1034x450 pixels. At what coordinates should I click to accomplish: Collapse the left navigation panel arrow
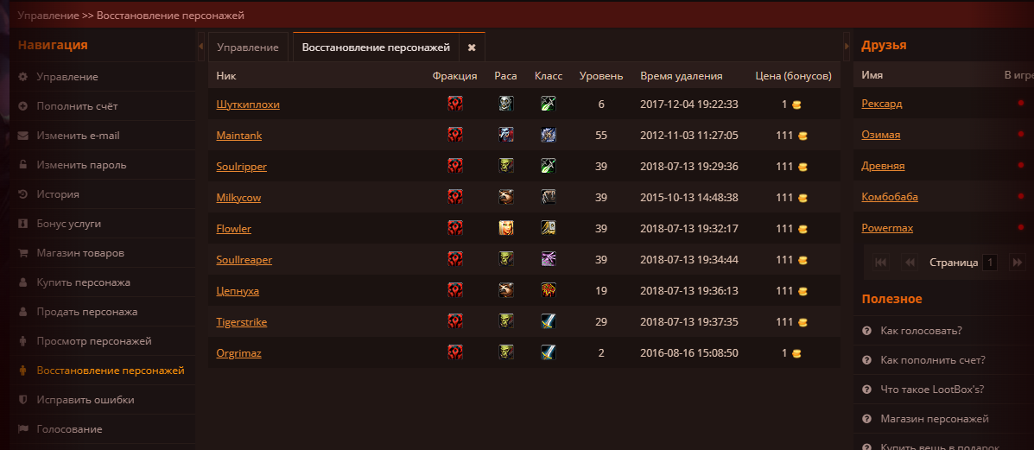200,46
